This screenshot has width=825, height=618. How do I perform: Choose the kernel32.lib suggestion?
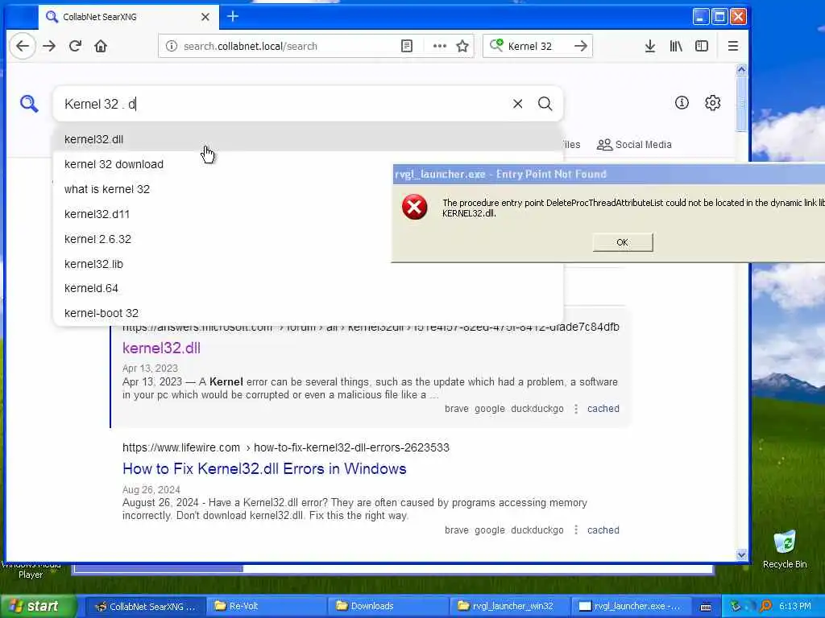[x=308, y=264]
